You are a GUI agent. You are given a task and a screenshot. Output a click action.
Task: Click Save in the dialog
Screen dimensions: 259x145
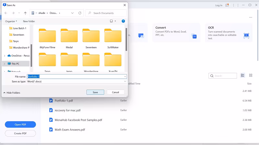(x=95, y=92)
